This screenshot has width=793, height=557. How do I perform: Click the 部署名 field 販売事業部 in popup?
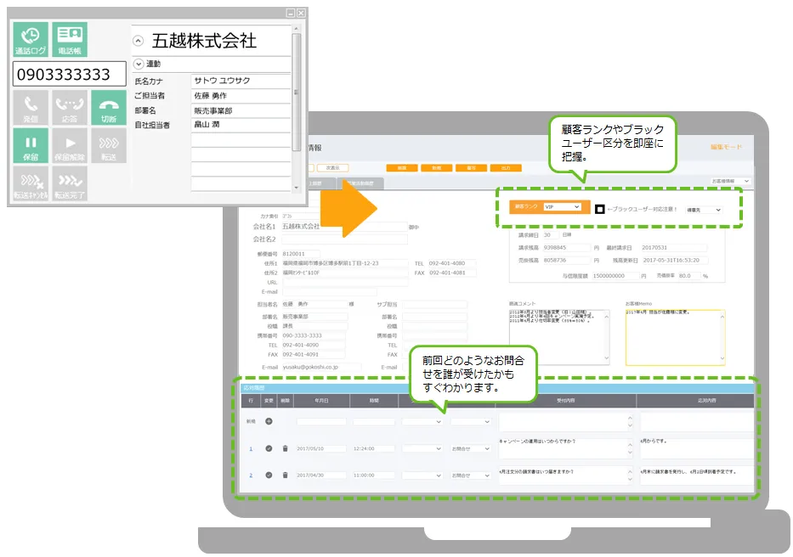point(241,110)
